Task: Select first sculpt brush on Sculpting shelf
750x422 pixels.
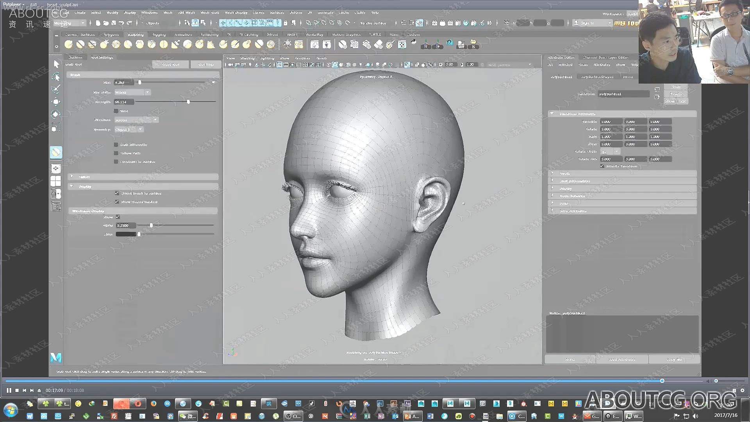Action: [68, 45]
